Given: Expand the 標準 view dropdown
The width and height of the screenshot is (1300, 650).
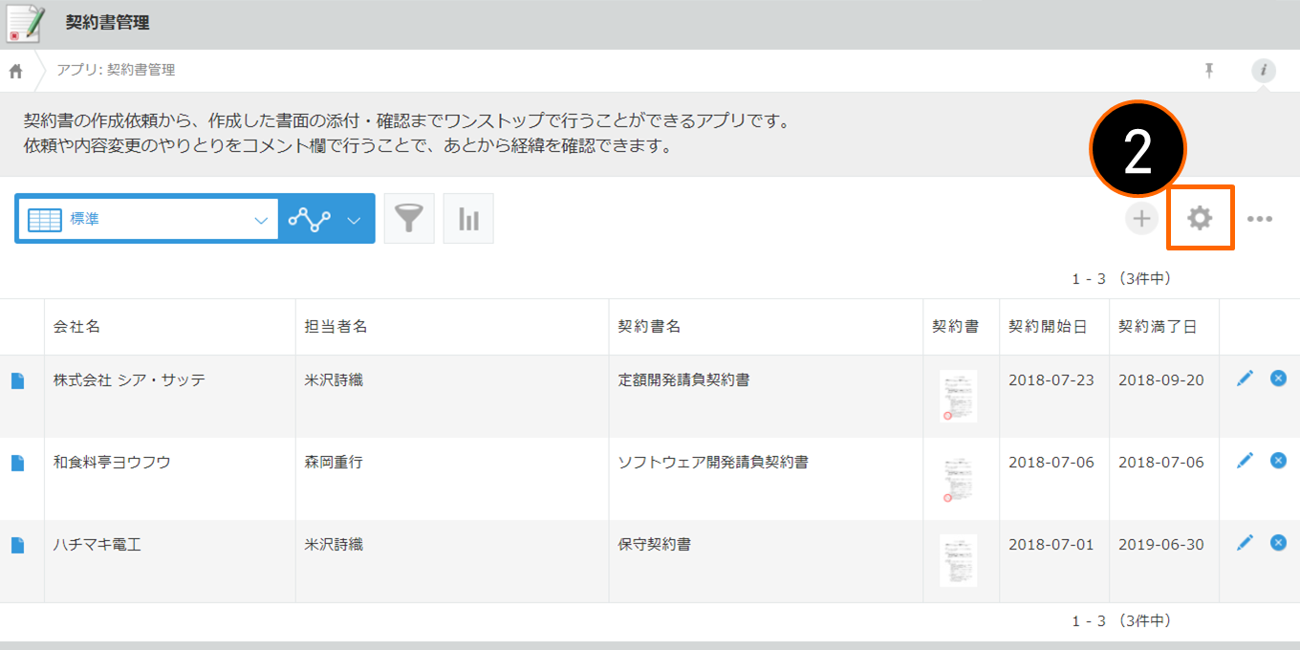Looking at the screenshot, I should pyautogui.click(x=148, y=219).
